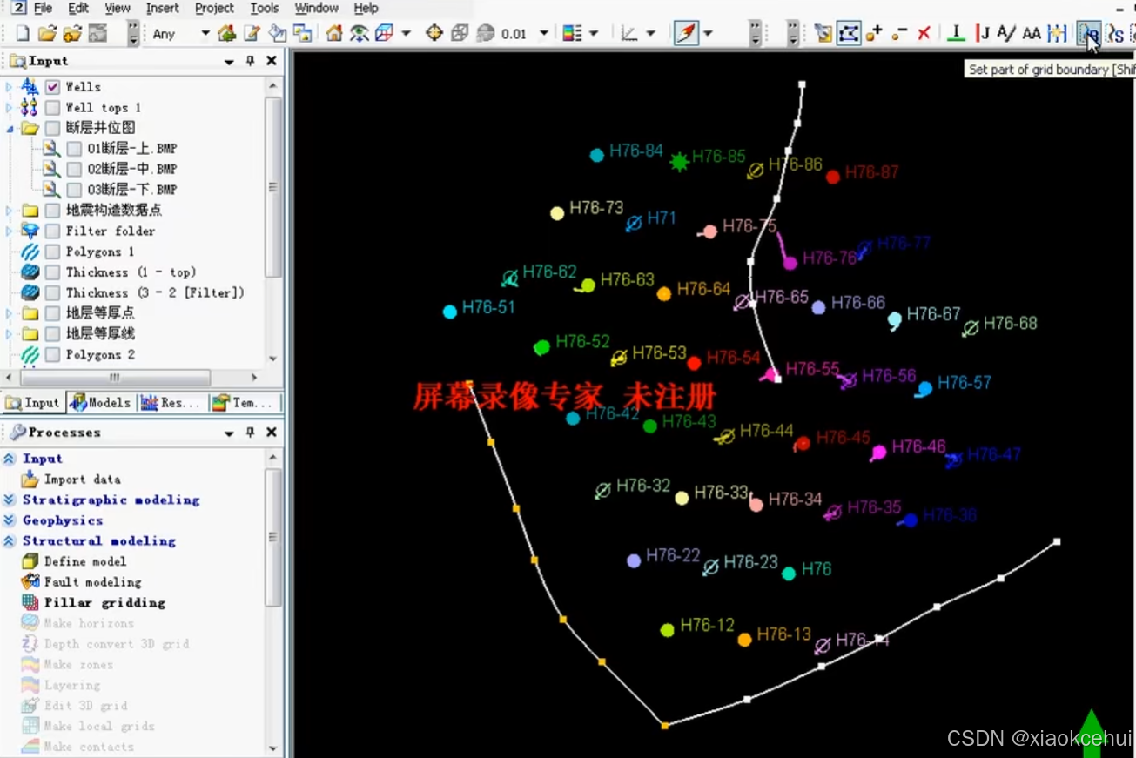Click the Input panel vertical scrollbar
The width and height of the screenshot is (1136, 758).
(x=273, y=187)
